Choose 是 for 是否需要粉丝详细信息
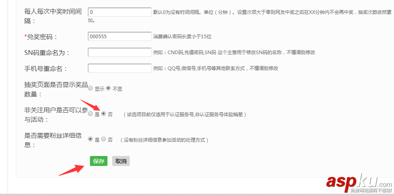This screenshot has height=195, width=394. (90, 139)
